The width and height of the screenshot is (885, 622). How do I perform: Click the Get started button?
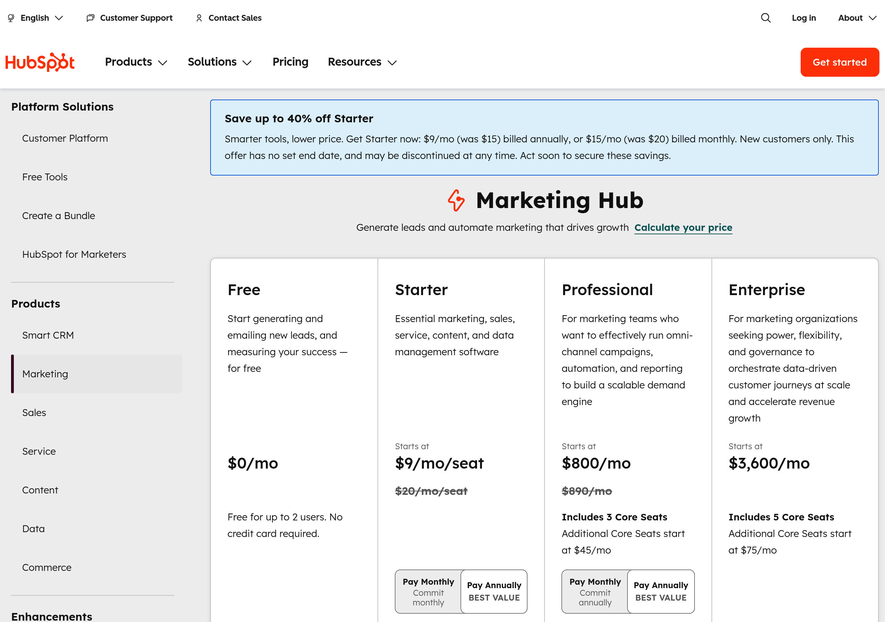[x=839, y=62]
